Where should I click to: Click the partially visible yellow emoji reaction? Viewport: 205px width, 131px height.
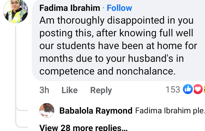[x=204, y=90]
